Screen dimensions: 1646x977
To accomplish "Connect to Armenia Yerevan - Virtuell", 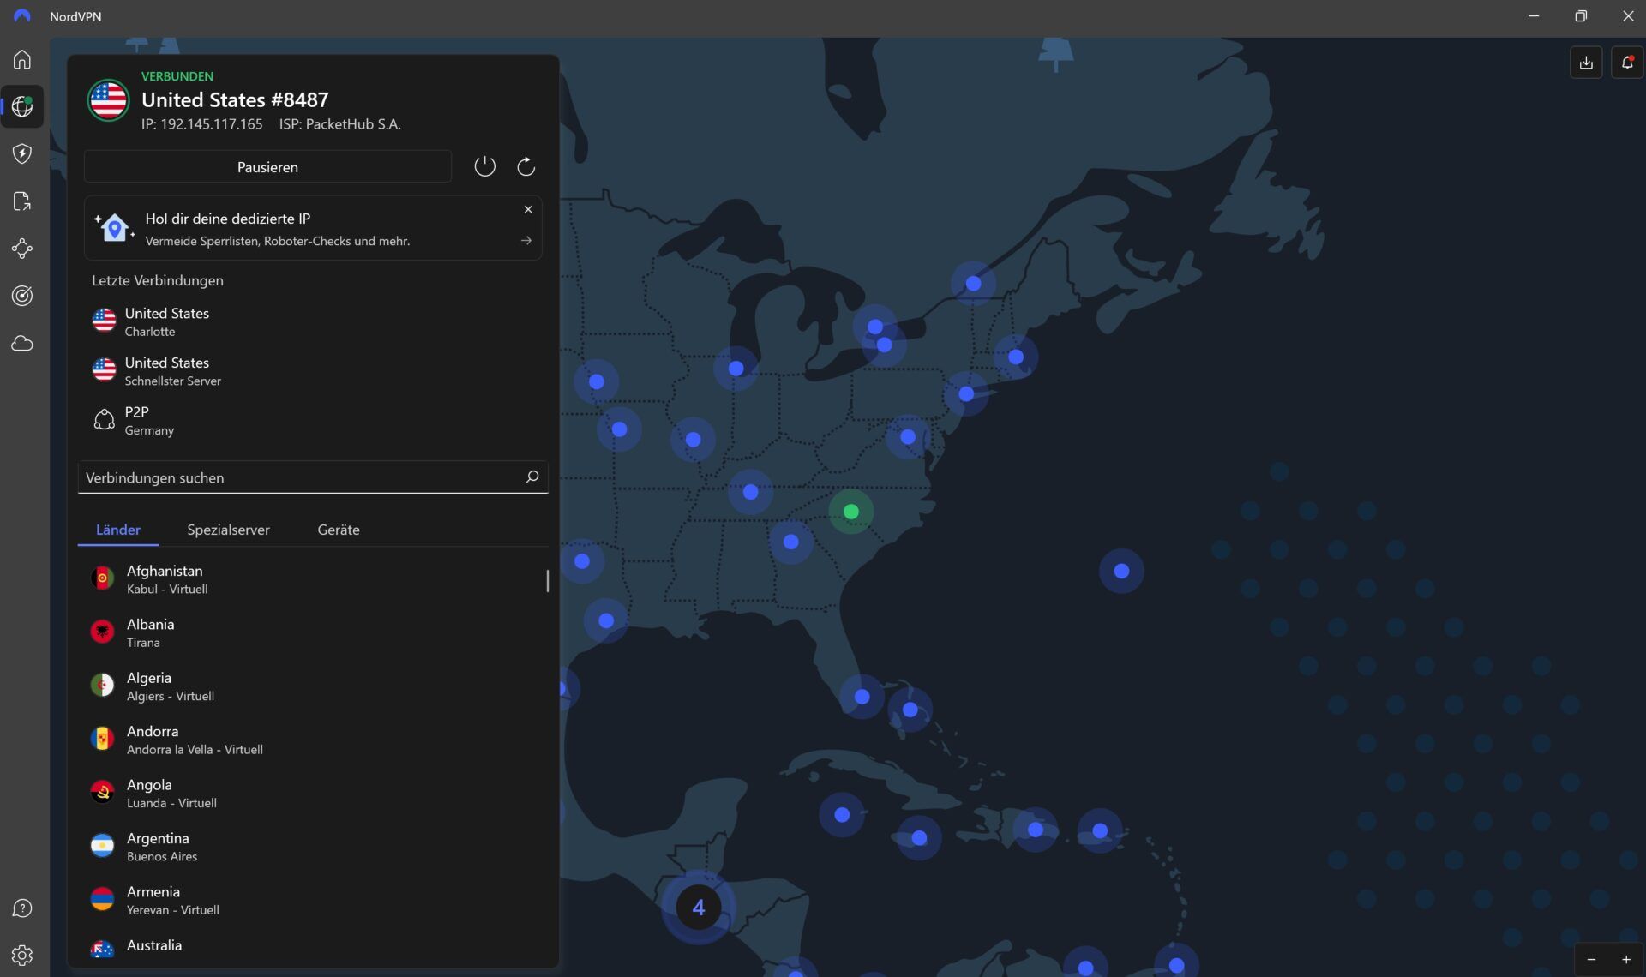I will point(313,900).
